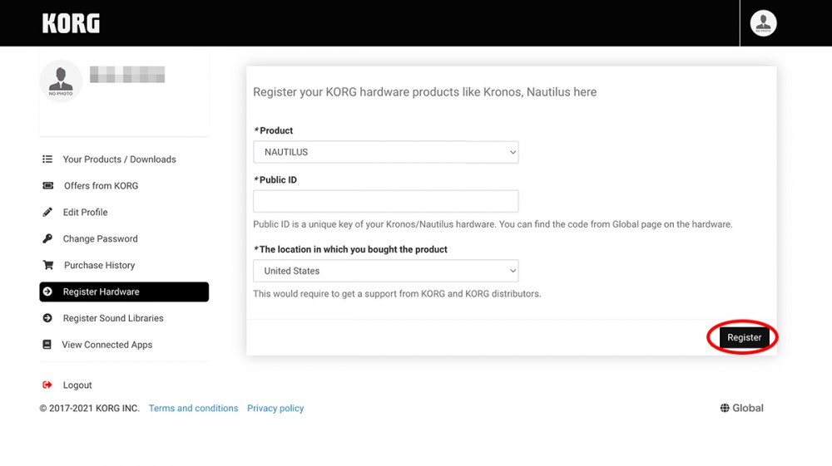Image resolution: width=832 pixels, height=466 pixels.
Task: Click the "*Product" field label
Action: [x=273, y=130]
